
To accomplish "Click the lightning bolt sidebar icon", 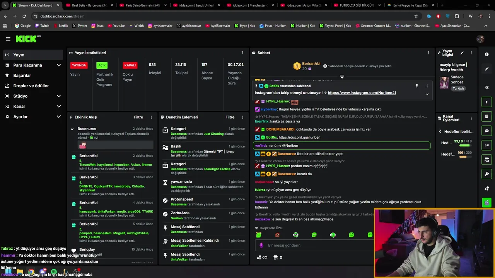I will pyautogui.click(x=486, y=102).
